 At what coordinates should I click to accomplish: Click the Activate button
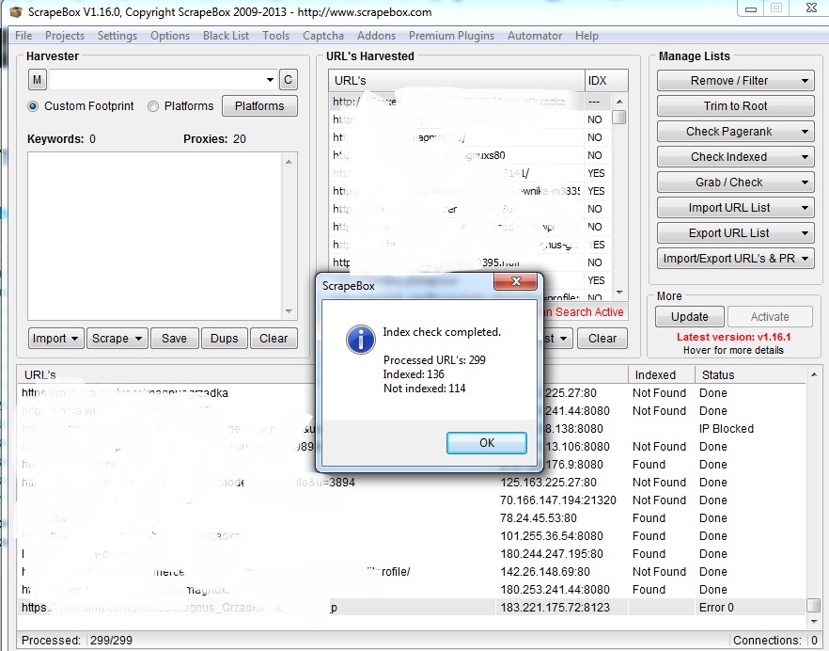coord(770,316)
